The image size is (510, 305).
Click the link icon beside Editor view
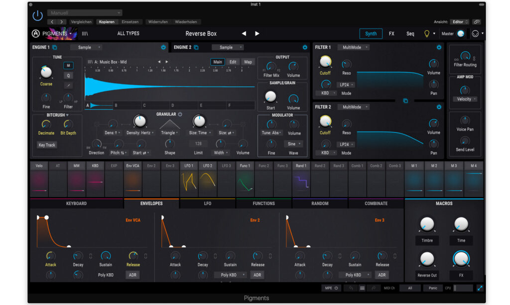click(477, 22)
